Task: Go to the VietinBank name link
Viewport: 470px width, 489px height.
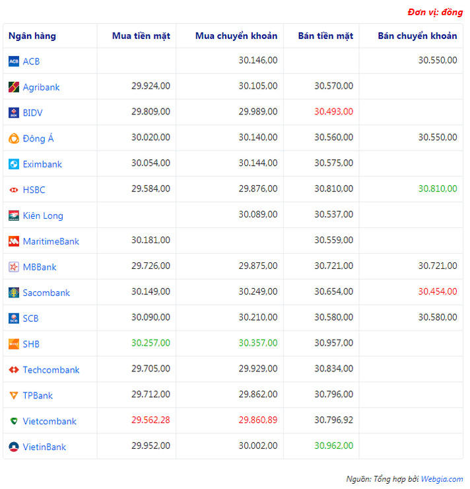Action: [x=44, y=447]
